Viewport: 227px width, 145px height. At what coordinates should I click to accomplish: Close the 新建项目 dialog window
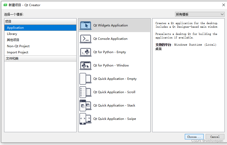(x=223, y=5)
